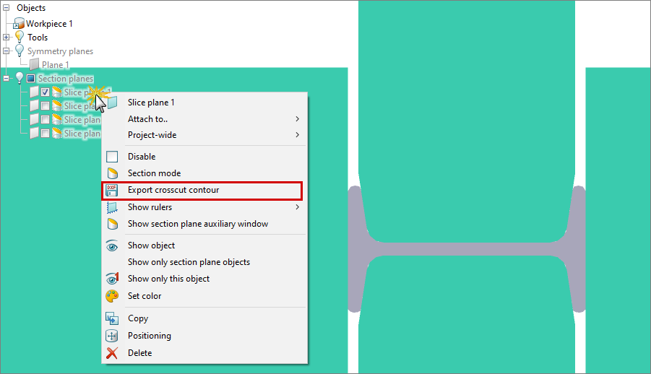The image size is (651, 374).
Task: Uncheck the first Slice plane checkbox
Action: click(x=45, y=92)
